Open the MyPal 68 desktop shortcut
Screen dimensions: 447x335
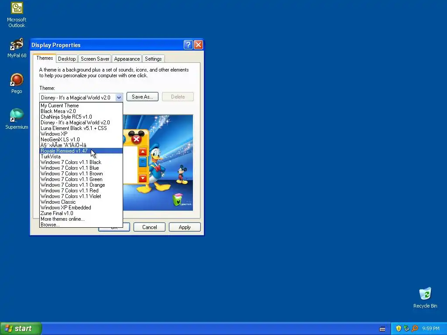(17, 48)
